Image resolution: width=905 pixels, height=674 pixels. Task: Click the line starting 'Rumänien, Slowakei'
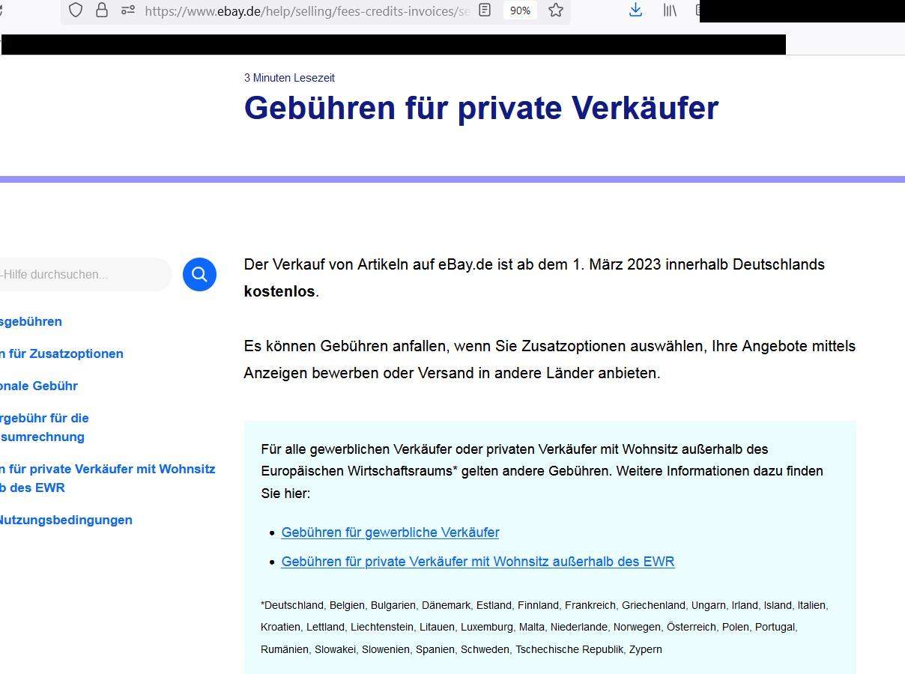coord(461,649)
